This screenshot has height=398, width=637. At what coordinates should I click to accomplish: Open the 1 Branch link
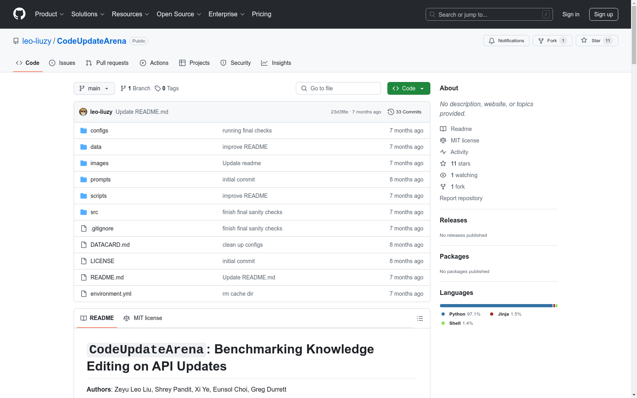click(x=135, y=88)
